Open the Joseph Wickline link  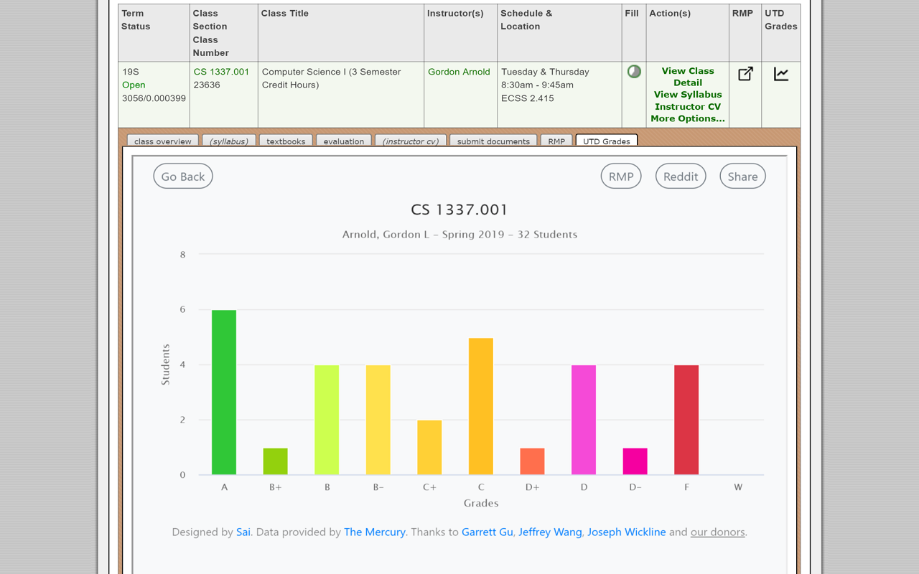[627, 532]
